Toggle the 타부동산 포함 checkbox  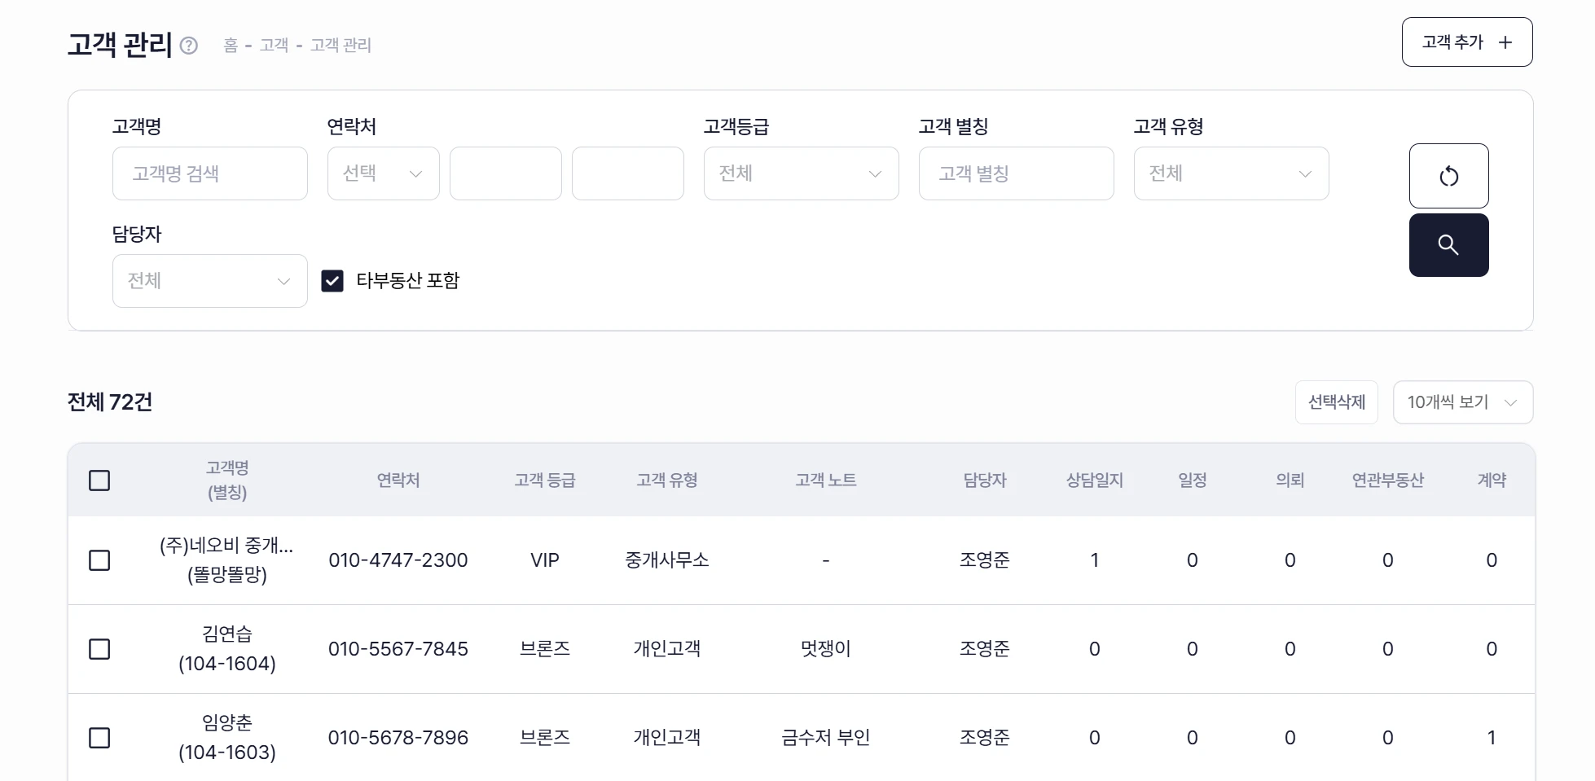pos(332,281)
